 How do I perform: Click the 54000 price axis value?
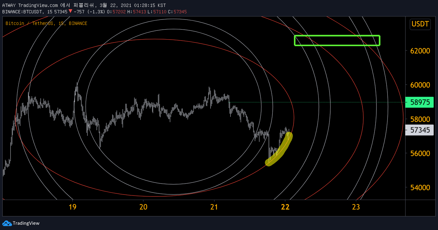pyautogui.click(x=420, y=187)
